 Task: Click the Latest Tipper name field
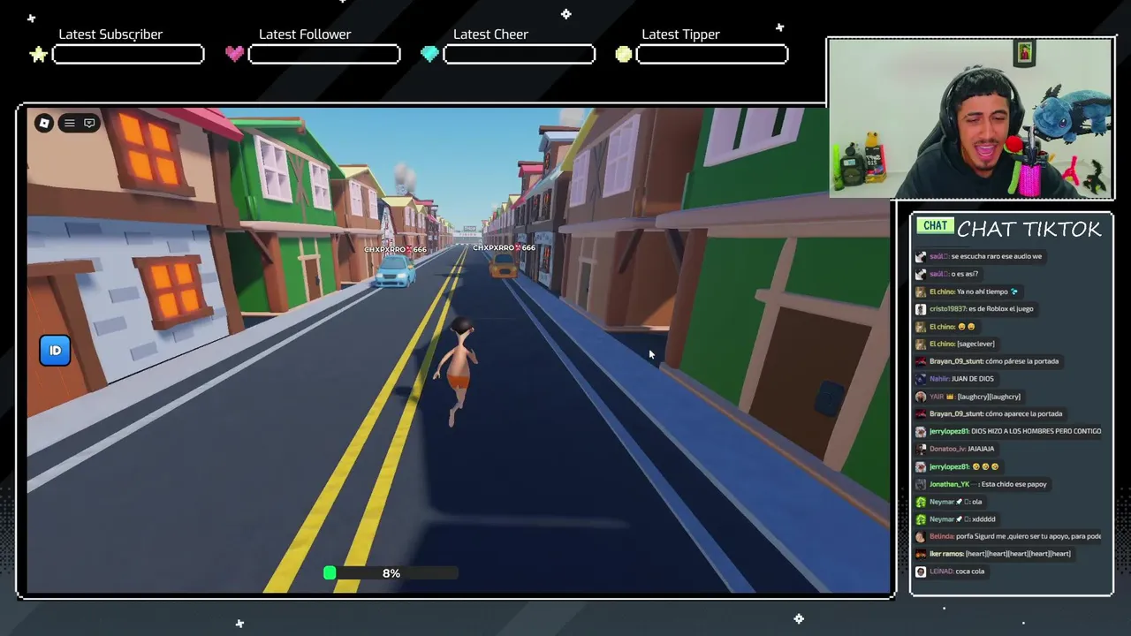(712, 55)
